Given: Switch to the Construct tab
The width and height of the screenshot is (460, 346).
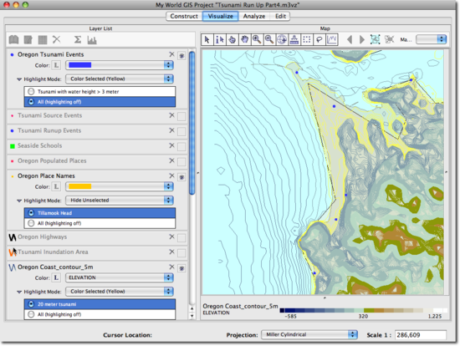Looking at the screenshot, I should point(184,16).
